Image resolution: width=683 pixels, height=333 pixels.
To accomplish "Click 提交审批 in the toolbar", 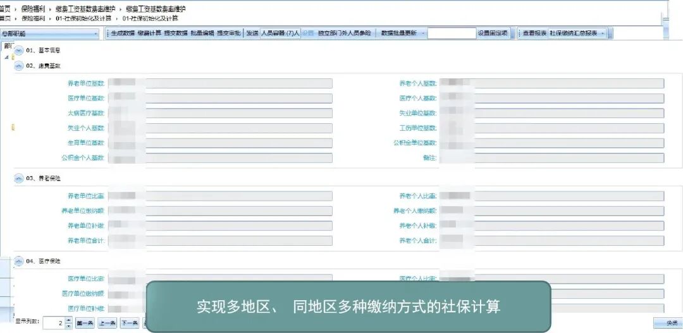I will point(229,33).
